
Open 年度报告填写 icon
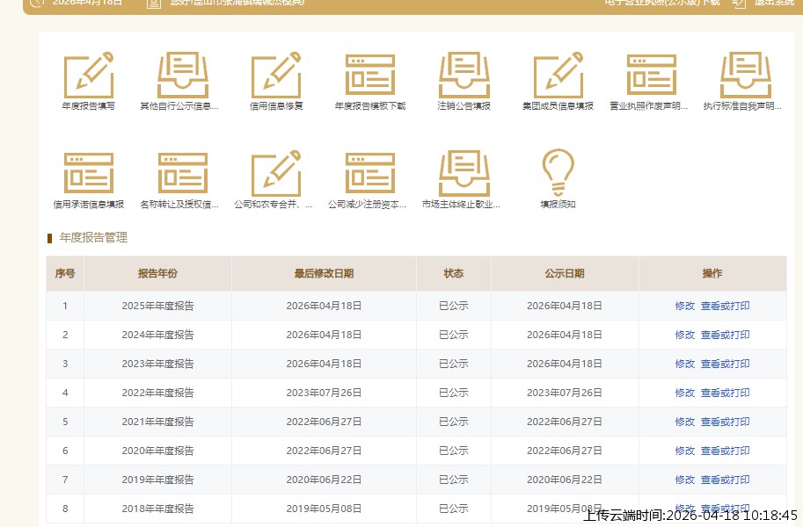click(88, 76)
